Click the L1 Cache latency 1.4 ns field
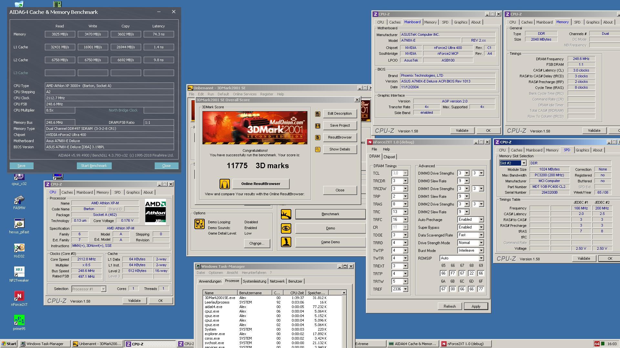Image resolution: width=620 pixels, height=348 pixels. 159,47
